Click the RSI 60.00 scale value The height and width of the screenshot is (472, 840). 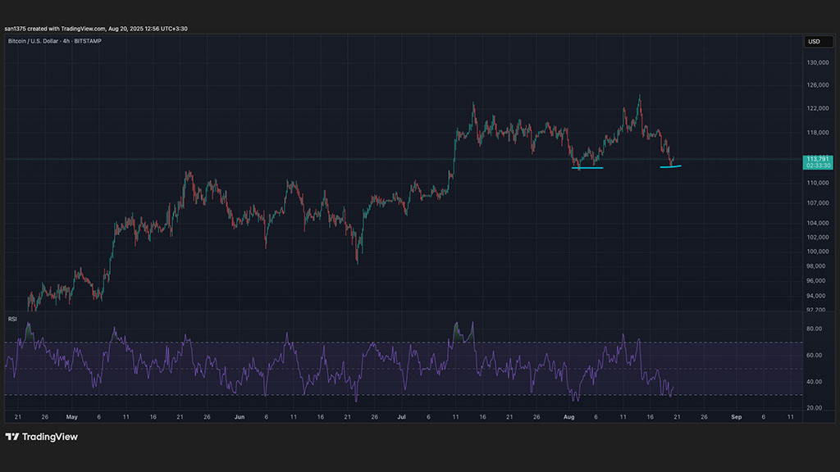pos(815,356)
